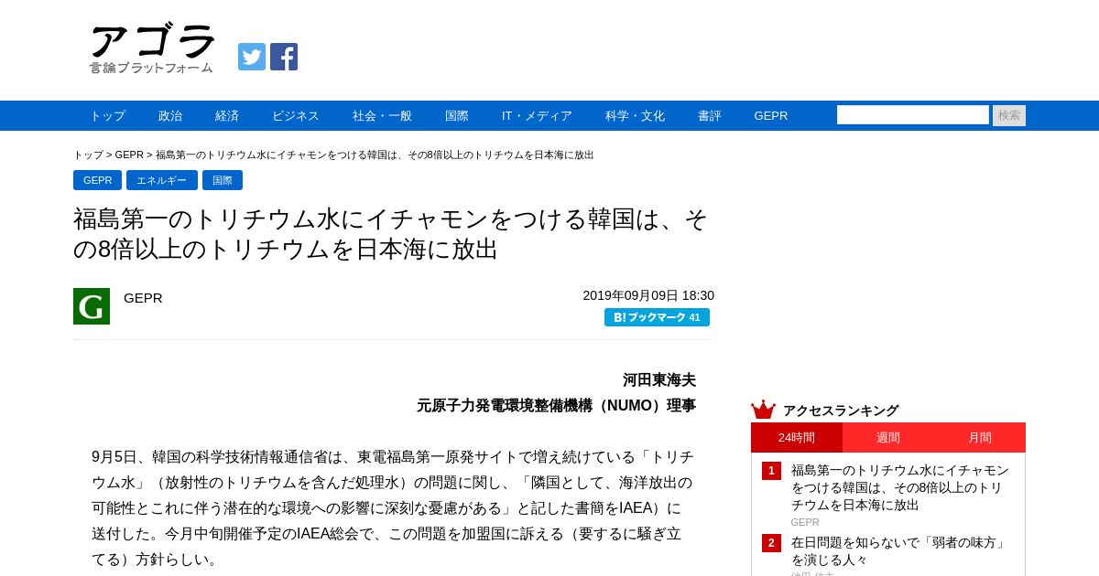Switch ranking to 週間 tab
Image resolution: width=1099 pixels, height=576 pixels.
click(888, 438)
